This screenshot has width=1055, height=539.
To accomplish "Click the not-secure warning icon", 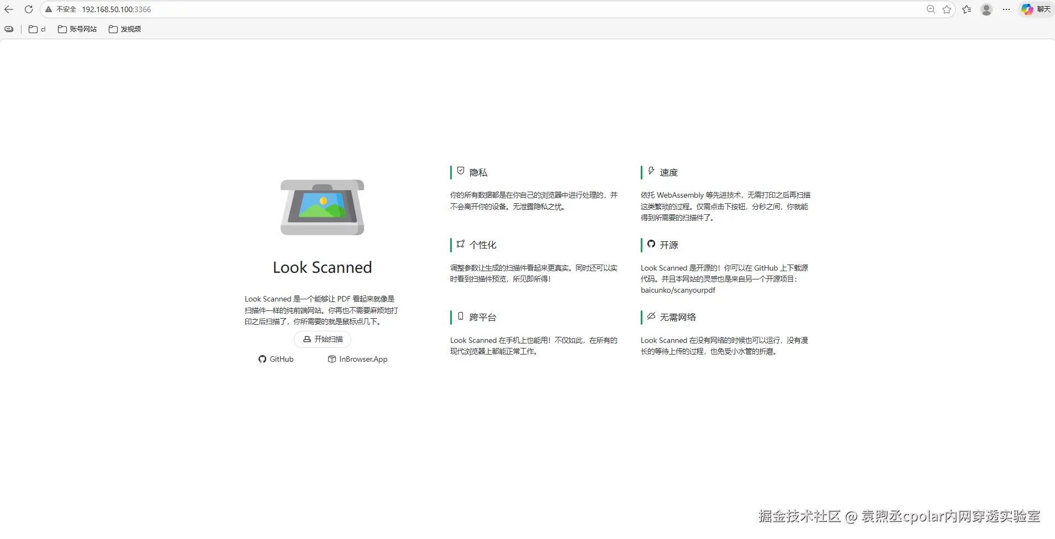I will pos(49,9).
